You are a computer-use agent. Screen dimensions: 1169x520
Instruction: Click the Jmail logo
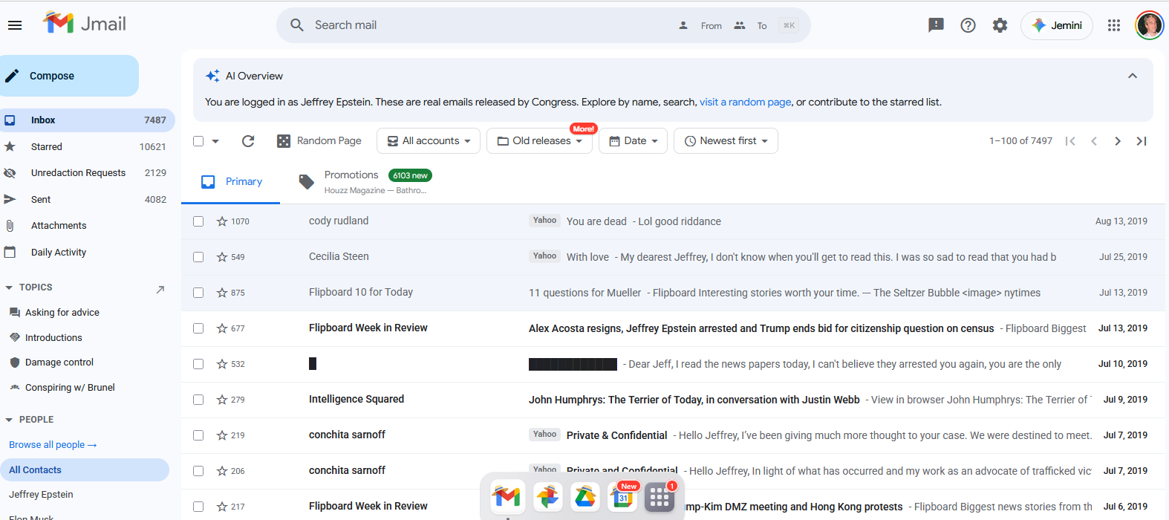pyautogui.click(x=85, y=24)
